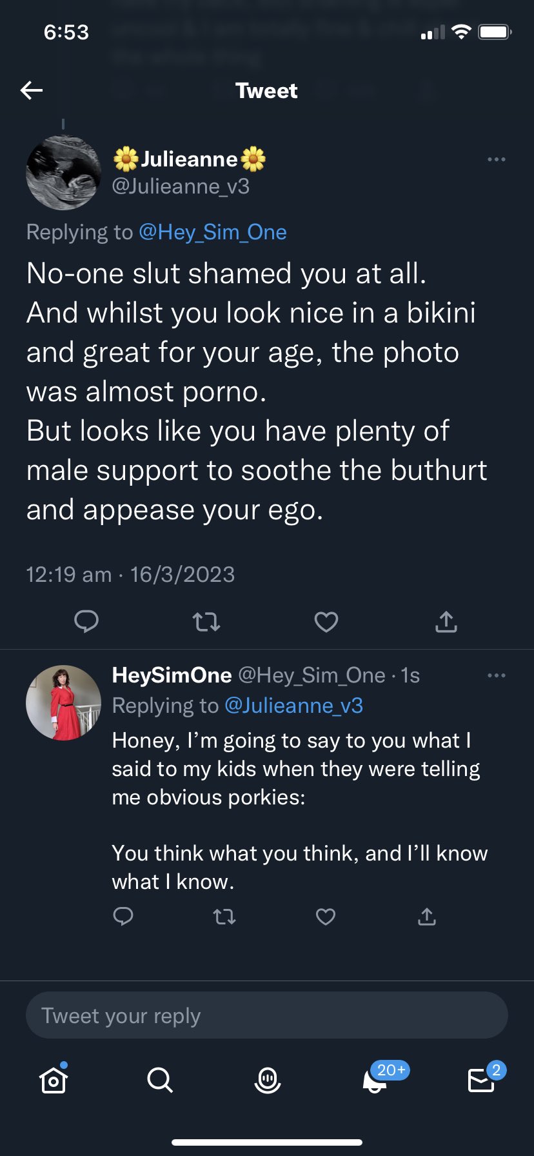View Julieanne's profile picture
Image resolution: width=534 pixels, height=1156 pixels.
(63, 173)
